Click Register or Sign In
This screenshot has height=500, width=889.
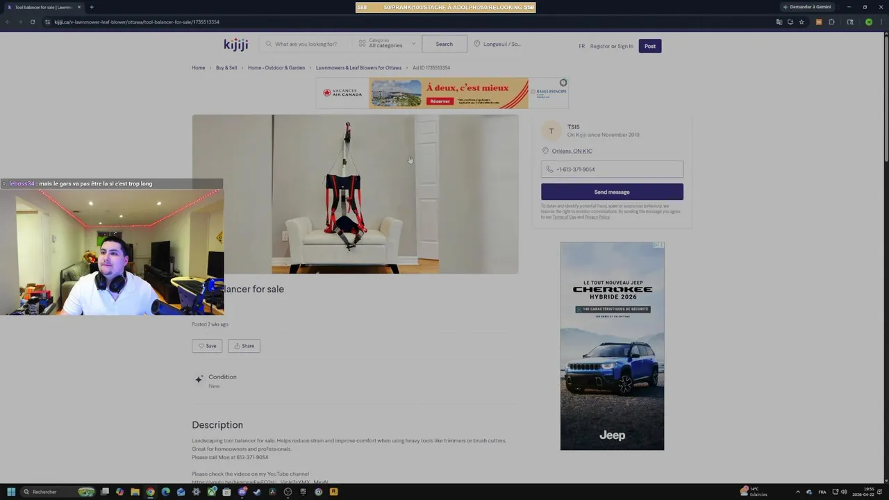pyautogui.click(x=611, y=46)
